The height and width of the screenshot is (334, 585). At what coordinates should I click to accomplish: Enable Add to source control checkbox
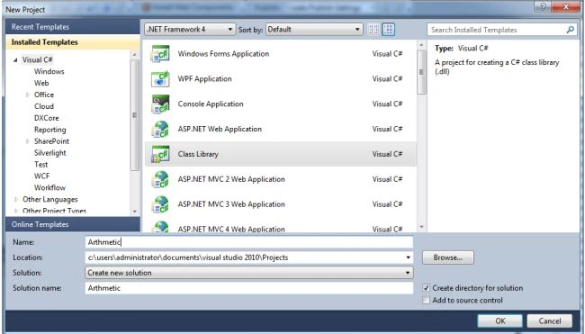pos(426,301)
